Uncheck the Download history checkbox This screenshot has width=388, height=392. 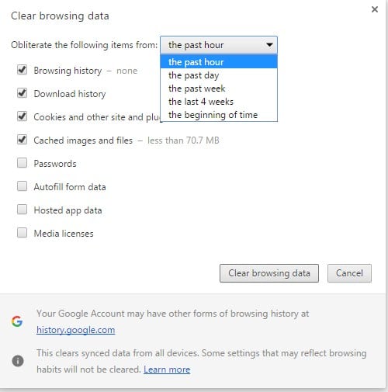[x=22, y=93]
